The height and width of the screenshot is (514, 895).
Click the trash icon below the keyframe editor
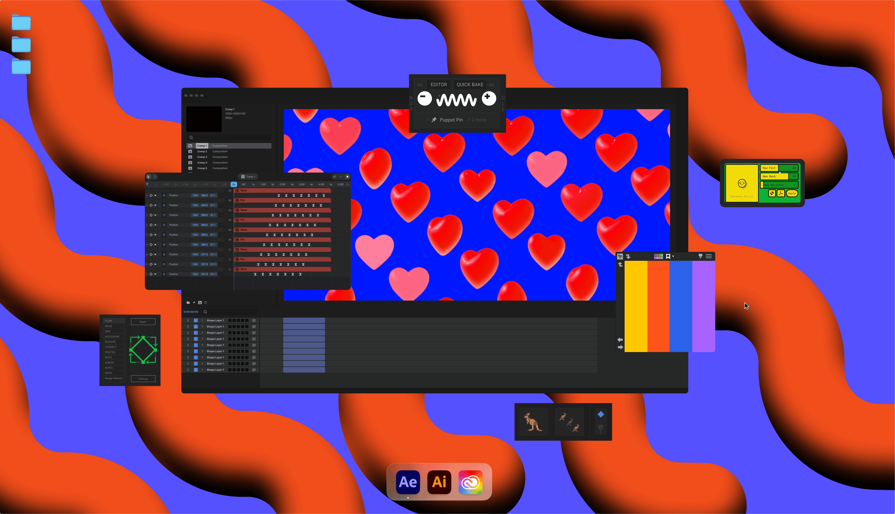206,303
